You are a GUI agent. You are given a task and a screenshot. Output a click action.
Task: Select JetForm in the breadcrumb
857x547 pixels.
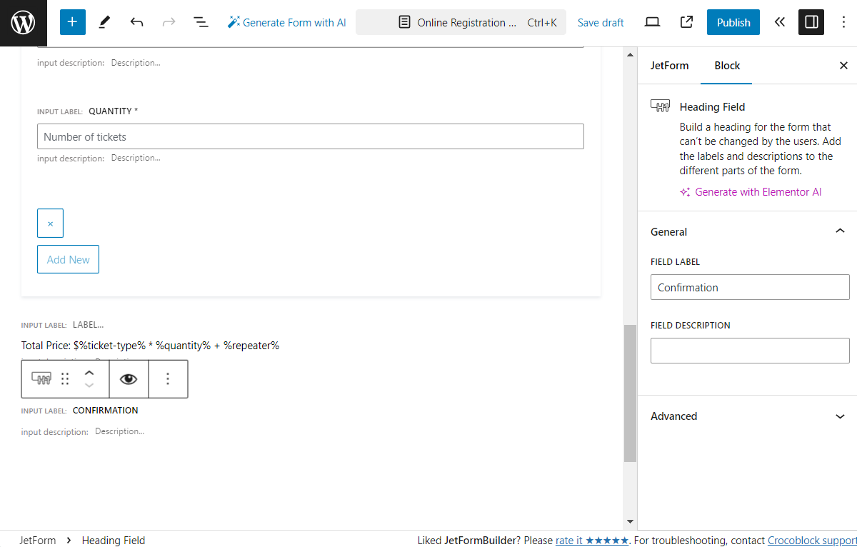38,540
